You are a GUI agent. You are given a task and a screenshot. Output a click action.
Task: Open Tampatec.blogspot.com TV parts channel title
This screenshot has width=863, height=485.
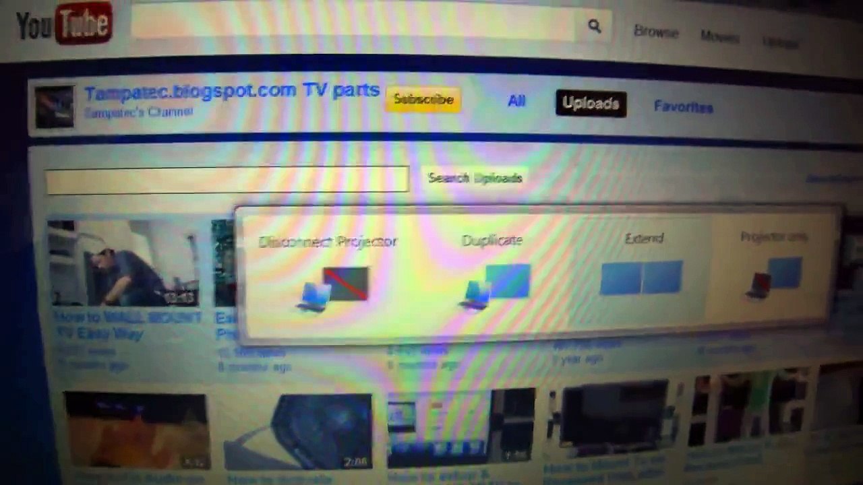tap(232, 92)
